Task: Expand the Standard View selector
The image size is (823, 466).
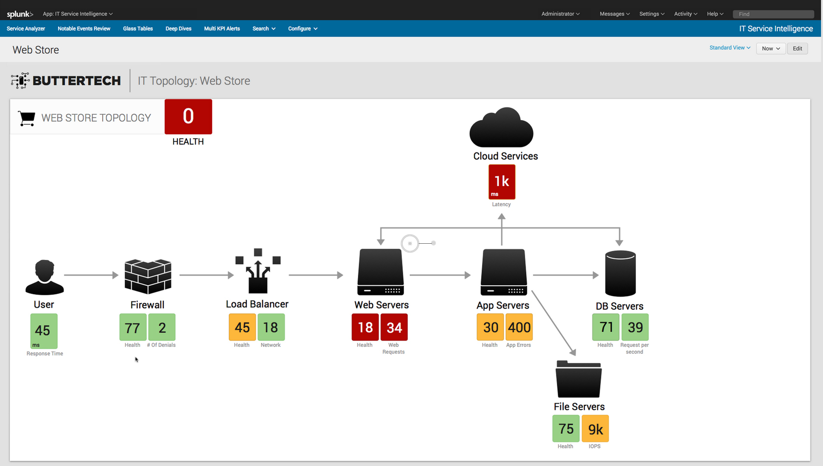Action: point(730,47)
